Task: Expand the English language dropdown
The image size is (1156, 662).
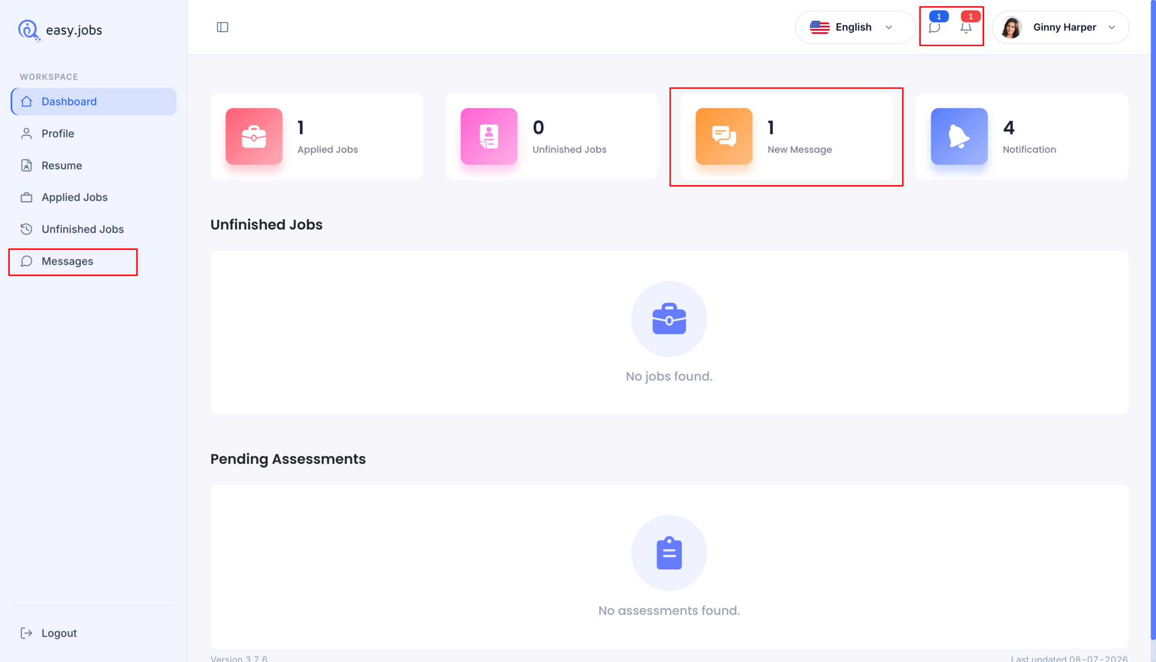Action: [855, 27]
